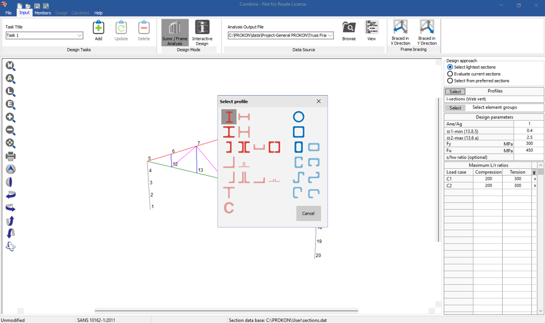Viewport: 545px width, 323px height.
Task: Click the blue compass arrow view icon
Action: [x=10, y=169]
